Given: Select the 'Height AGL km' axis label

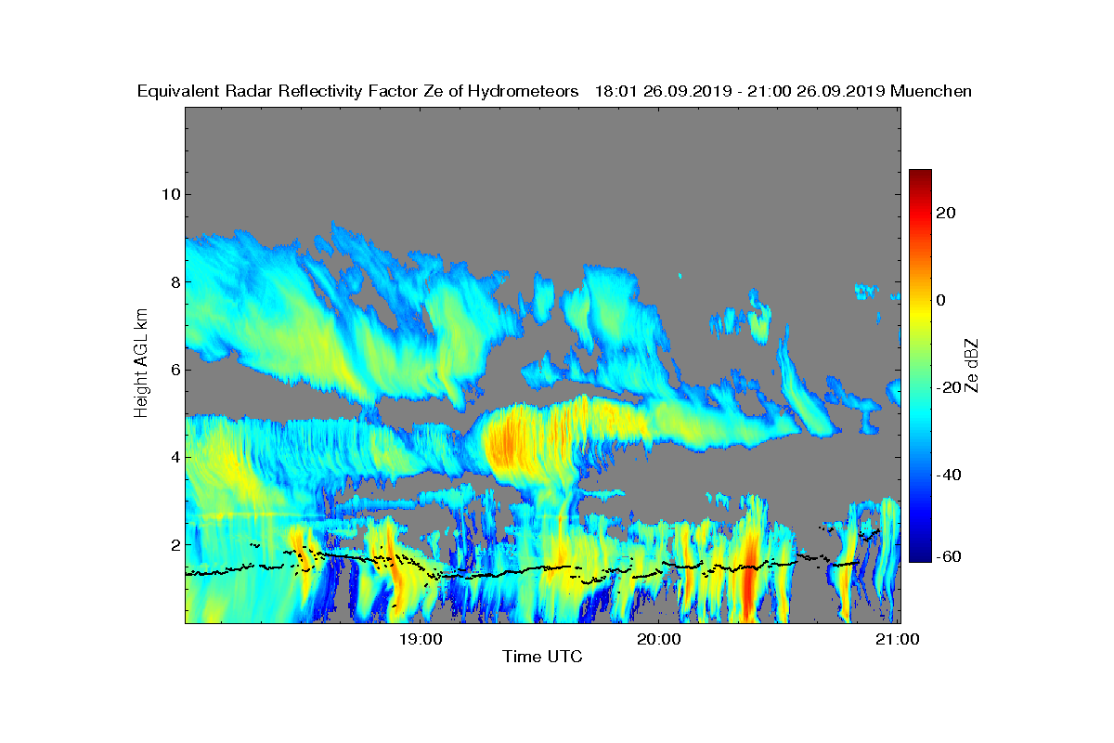Looking at the screenshot, I should [x=142, y=364].
